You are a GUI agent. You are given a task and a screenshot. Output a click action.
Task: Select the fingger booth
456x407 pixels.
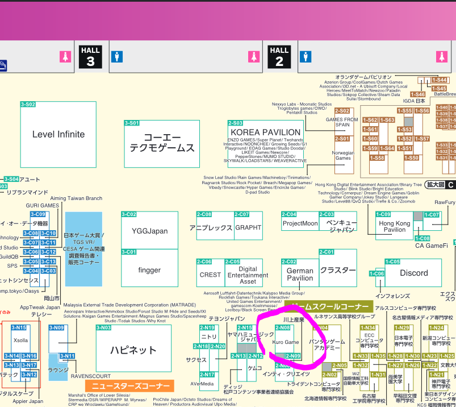click(x=149, y=268)
